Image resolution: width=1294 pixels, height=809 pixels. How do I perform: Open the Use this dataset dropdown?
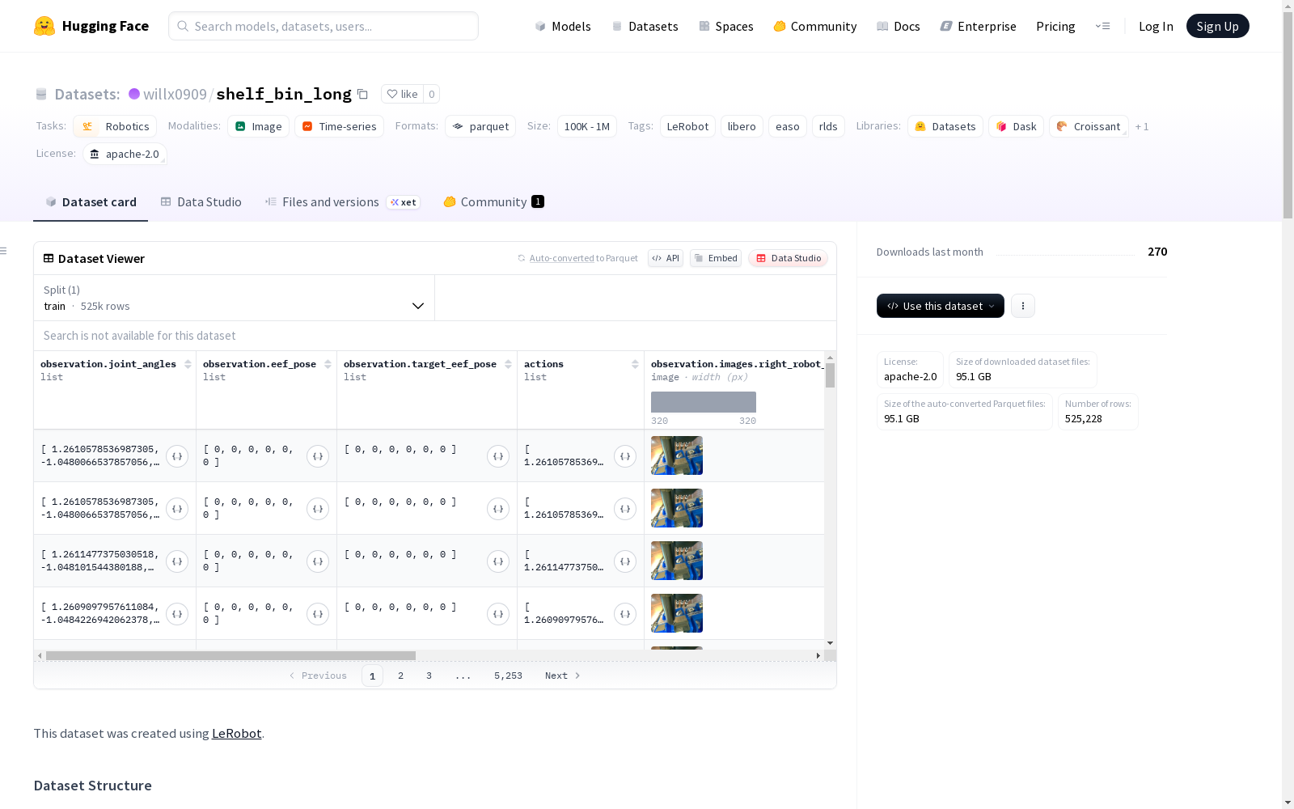click(941, 306)
